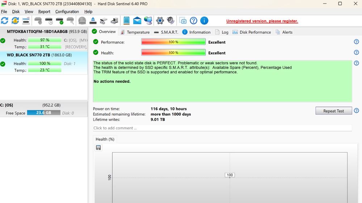Image resolution: width=362 pixels, height=203 pixels.
Task: Click the 23.6 GB free space bar
Action: coord(44,113)
